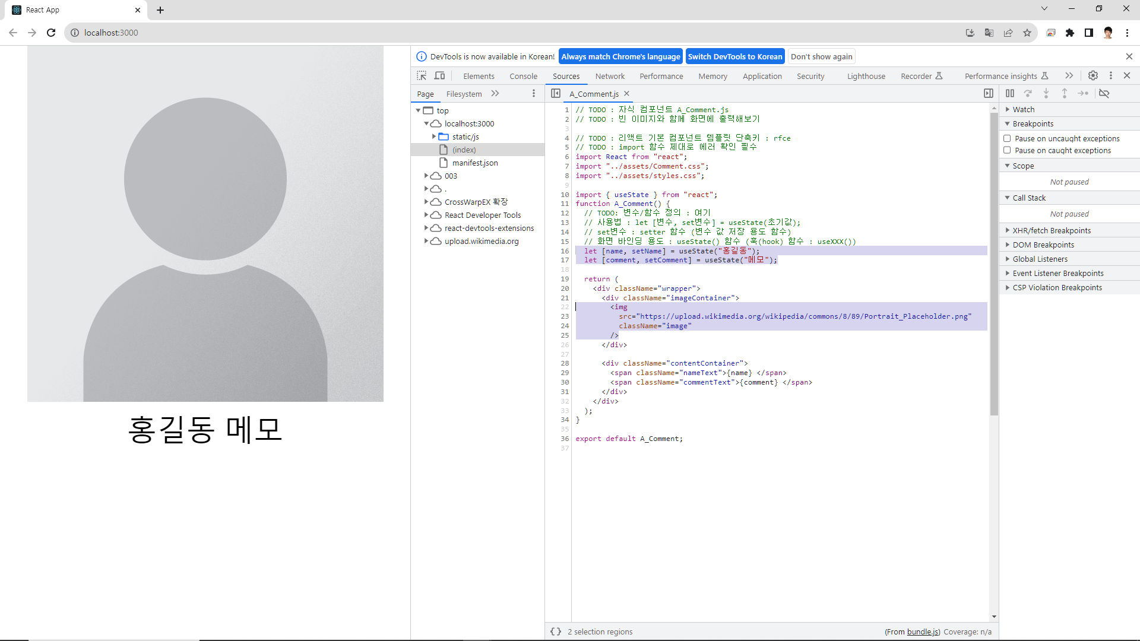
Task: Open DevTools settings gear
Action: click(x=1092, y=76)
